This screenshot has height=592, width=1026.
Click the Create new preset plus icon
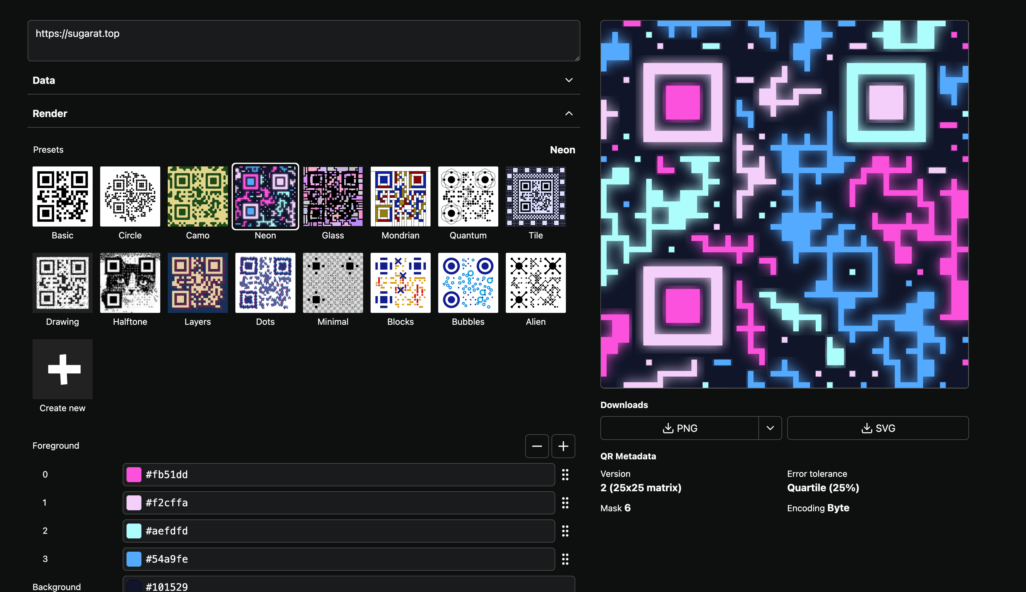coord(63,369)
